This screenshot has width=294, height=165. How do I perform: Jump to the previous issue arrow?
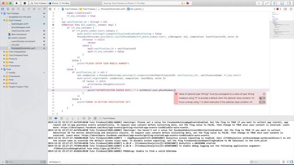coord(275,9)
